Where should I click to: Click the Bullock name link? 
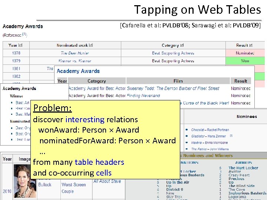44,185
